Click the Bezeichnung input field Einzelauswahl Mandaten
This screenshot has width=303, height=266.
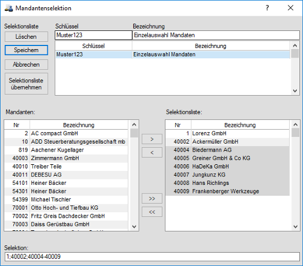pos(216,35)
